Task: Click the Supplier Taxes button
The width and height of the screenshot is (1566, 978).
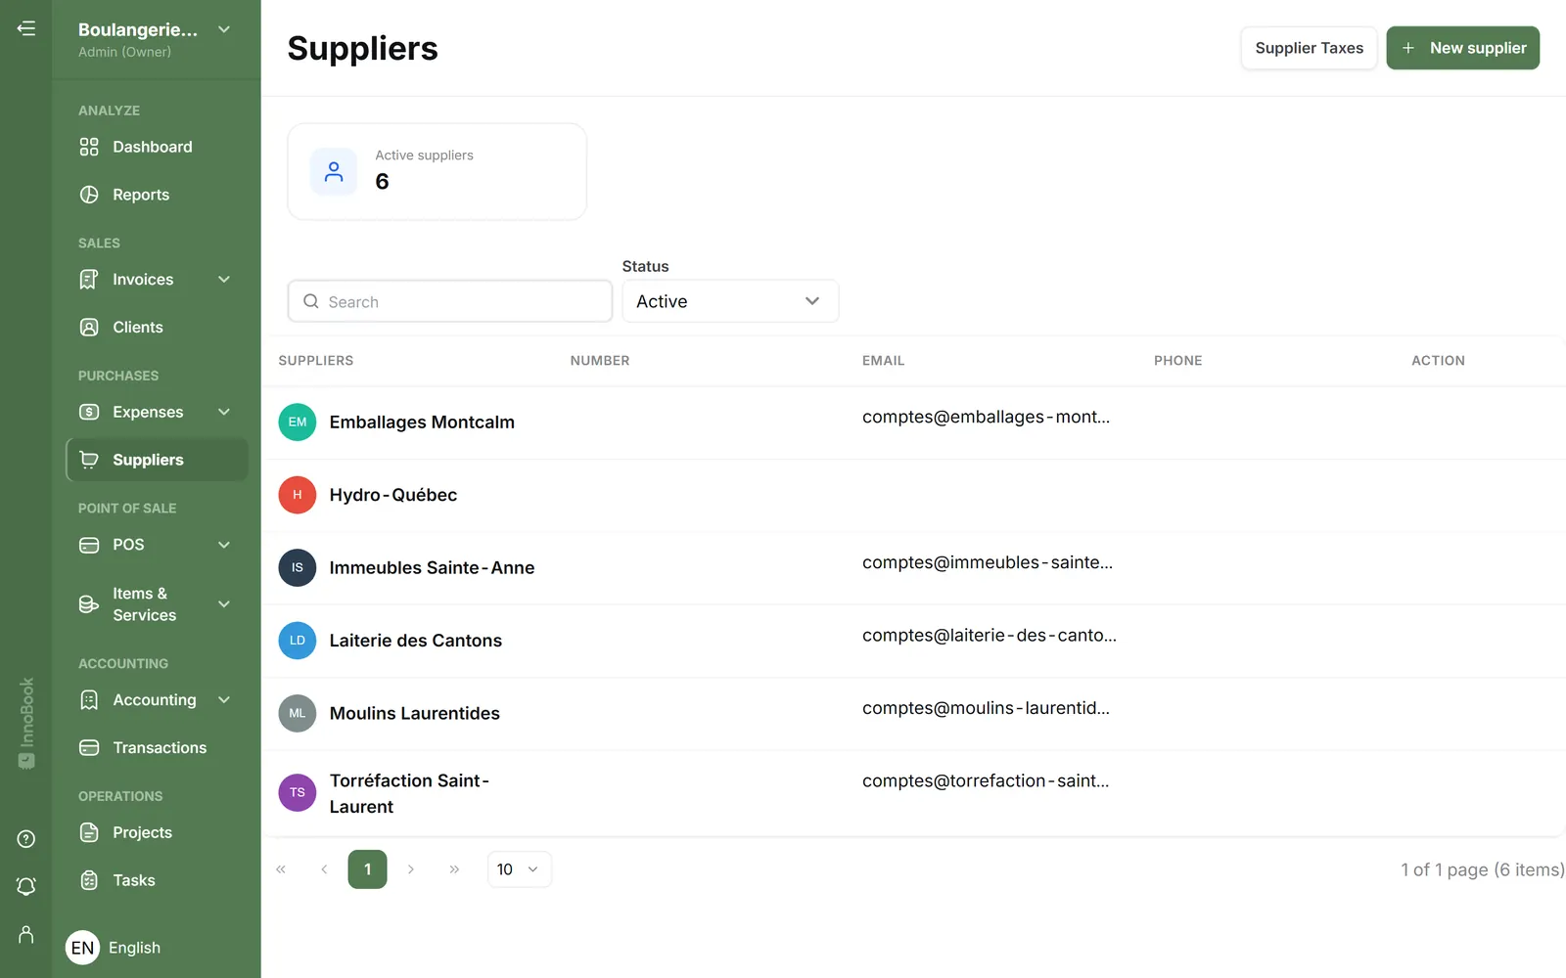Action: click(x=1309, y=48)
